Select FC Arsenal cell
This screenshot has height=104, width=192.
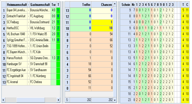pos(17,82)
